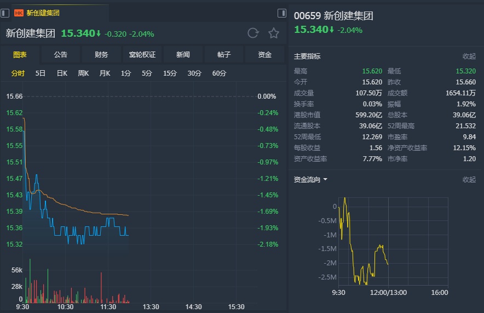This screenshot has width=484, height=313.
Task: Click the -2.18% percentage axis label
Action: (x=268, y=244)
